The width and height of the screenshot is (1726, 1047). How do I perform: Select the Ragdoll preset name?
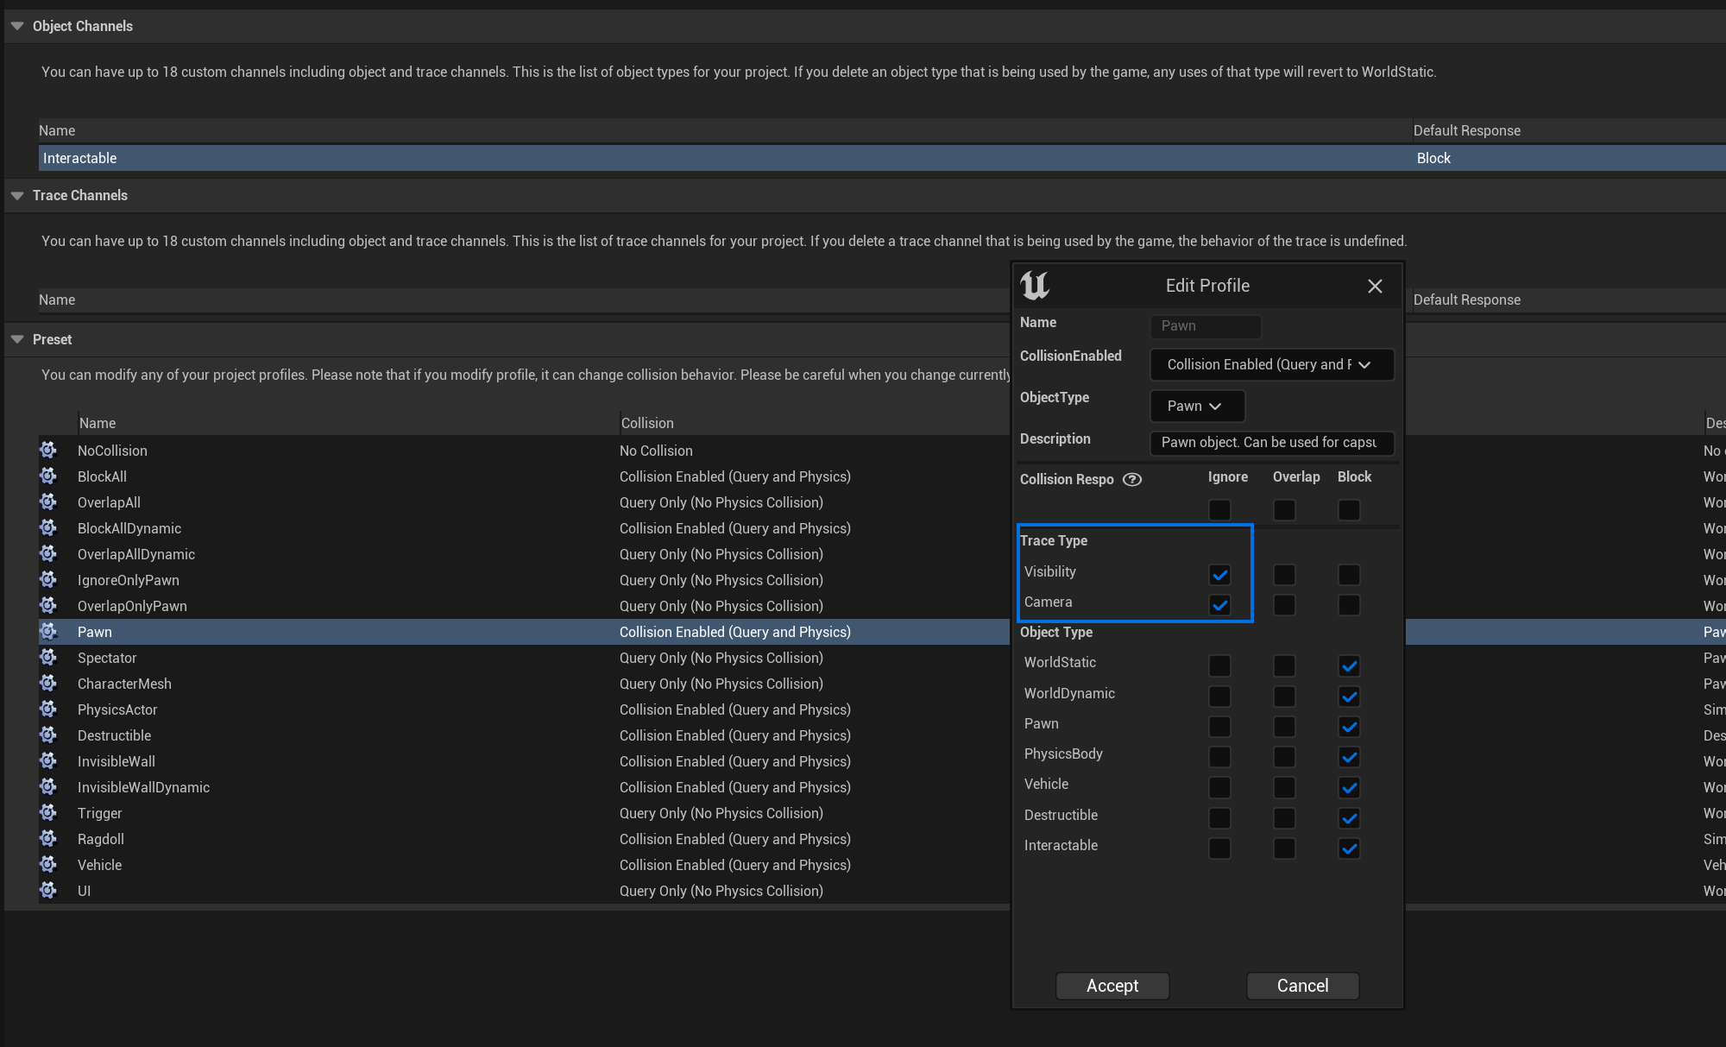tap(101, 839)
